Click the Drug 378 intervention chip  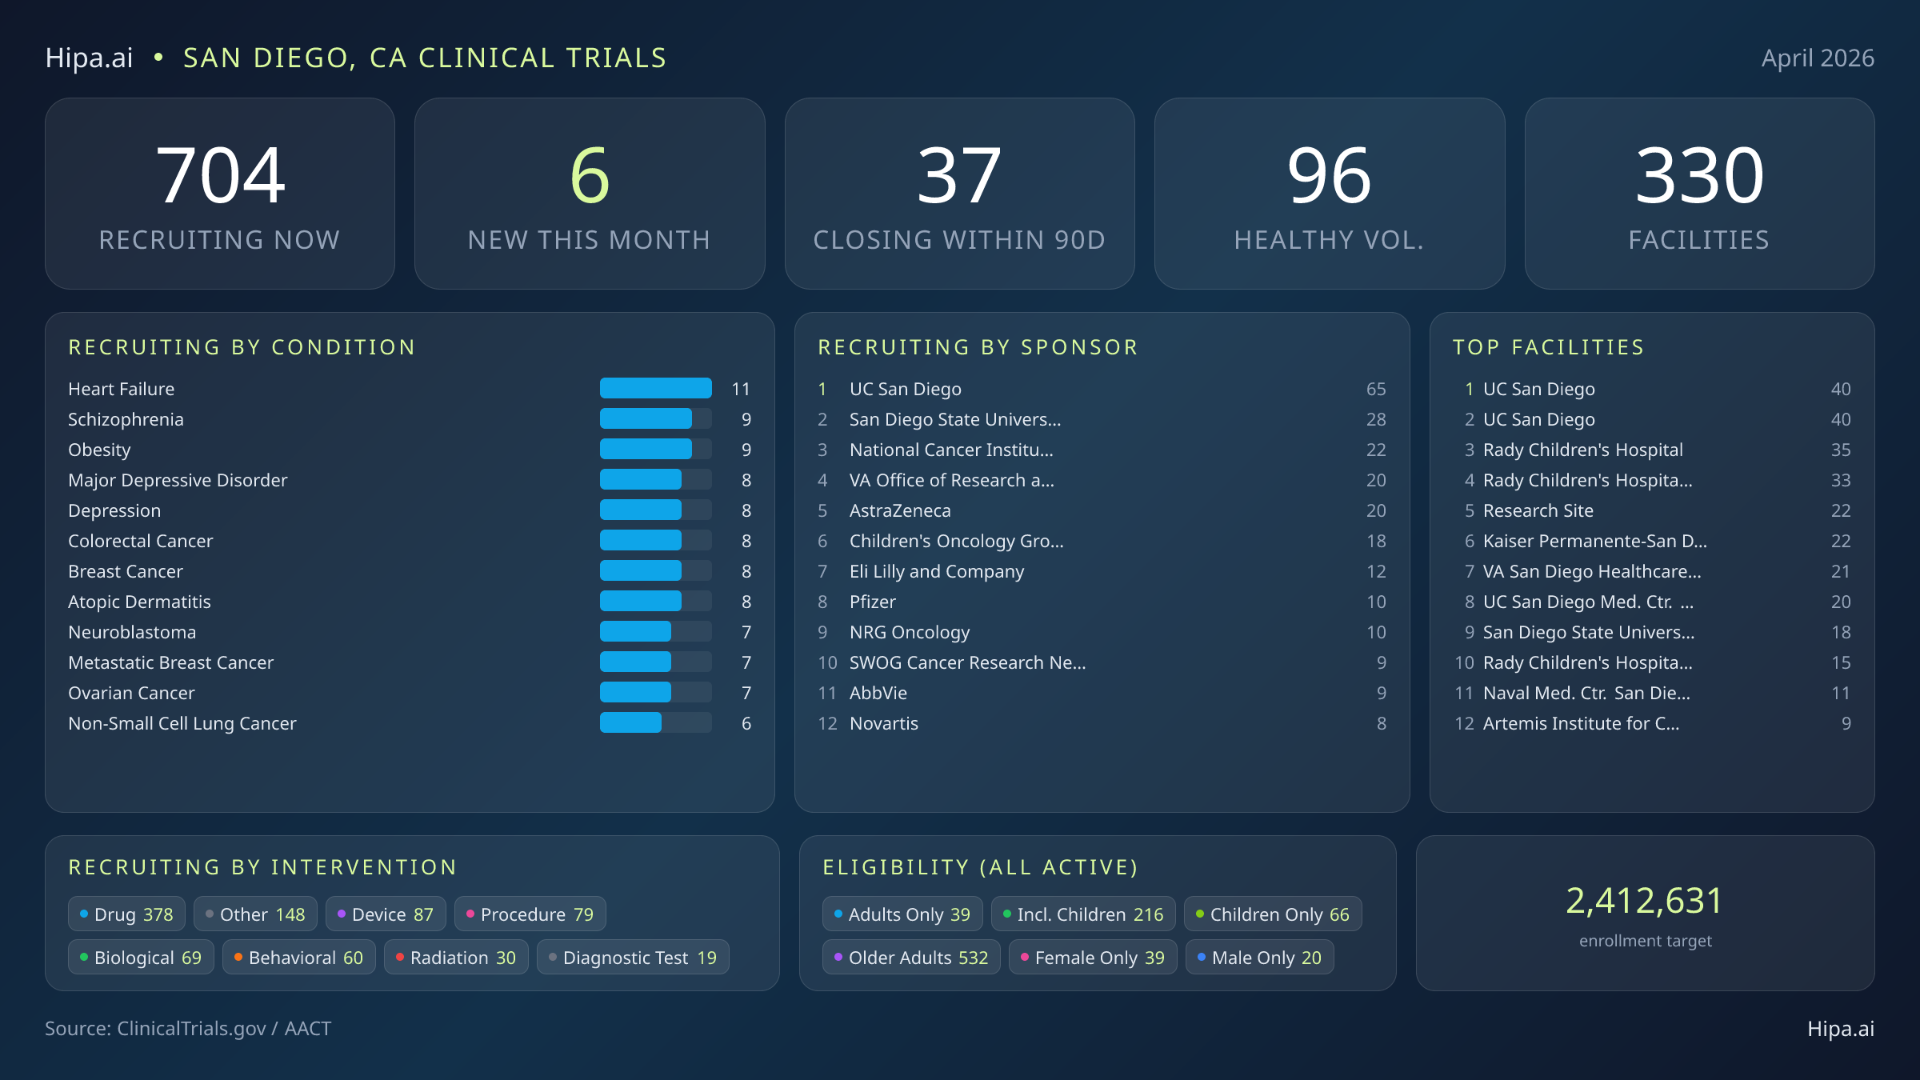tap(126, 914)
